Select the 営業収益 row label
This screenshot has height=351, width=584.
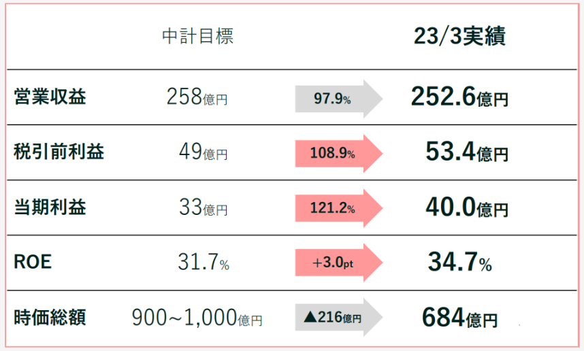pyautogui.click(x=50, y=97)
